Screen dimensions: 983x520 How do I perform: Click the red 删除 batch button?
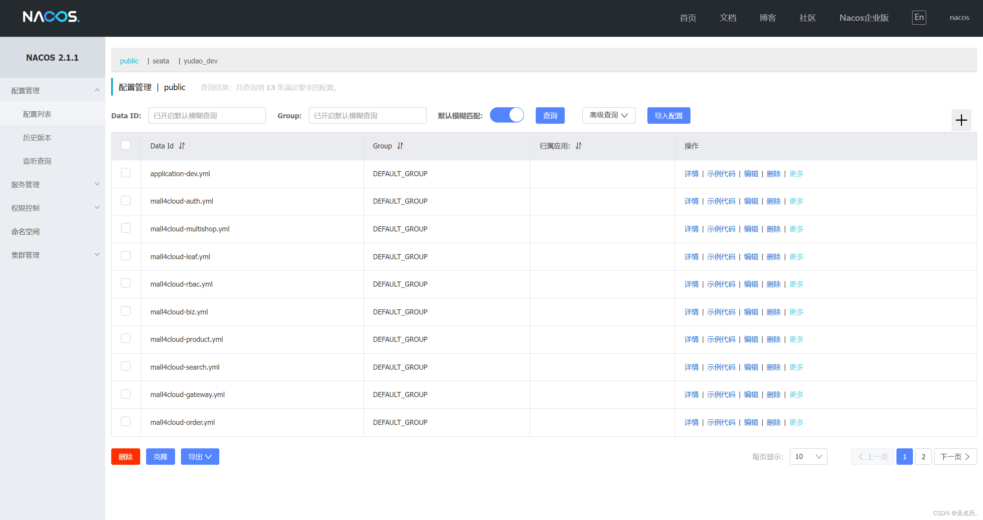pos(125,457)
